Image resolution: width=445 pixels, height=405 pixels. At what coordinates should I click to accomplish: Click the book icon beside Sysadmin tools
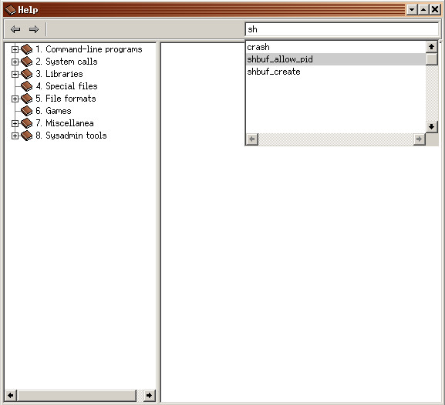pos(27,136)
